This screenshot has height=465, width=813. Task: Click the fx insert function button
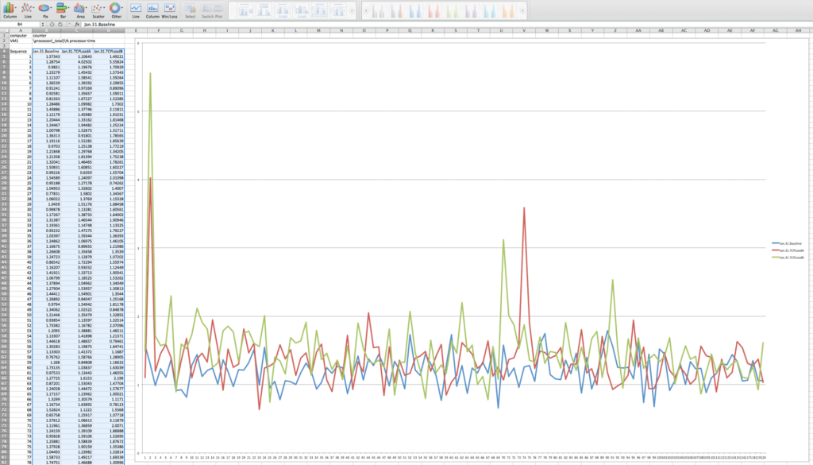click(77, 24)
